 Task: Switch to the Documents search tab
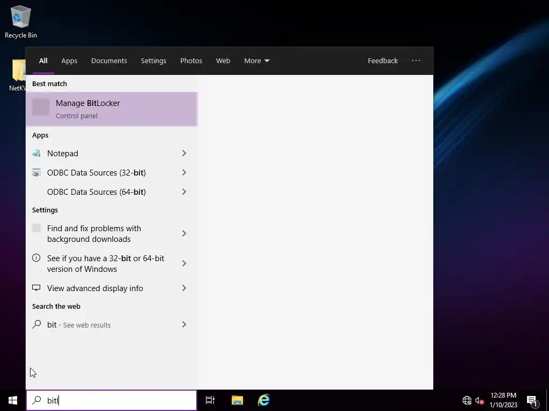pyautogui.click(x=109, y=61)
